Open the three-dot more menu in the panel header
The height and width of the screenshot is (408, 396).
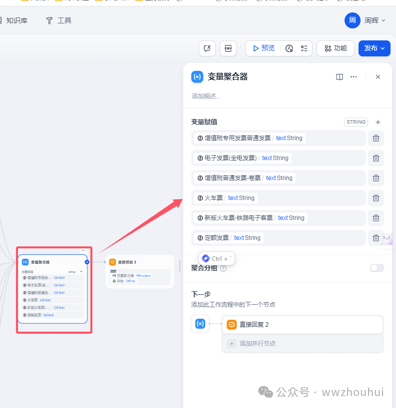pos(354,77)
